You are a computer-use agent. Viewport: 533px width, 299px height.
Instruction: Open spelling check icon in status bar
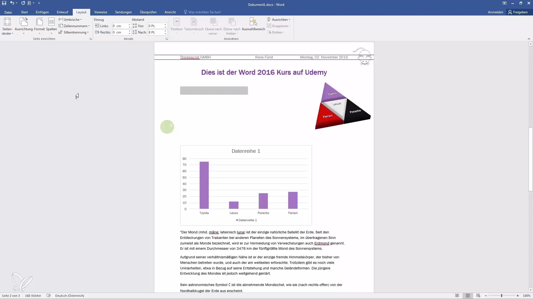[x=49, y=296]
